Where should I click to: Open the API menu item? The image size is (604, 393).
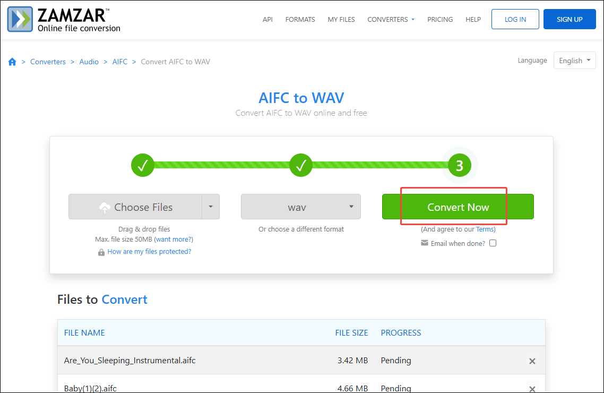coord(268,19)
